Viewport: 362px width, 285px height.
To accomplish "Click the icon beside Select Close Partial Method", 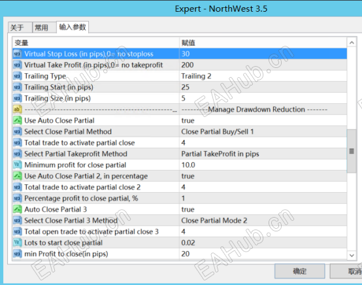I will point(17,131).
